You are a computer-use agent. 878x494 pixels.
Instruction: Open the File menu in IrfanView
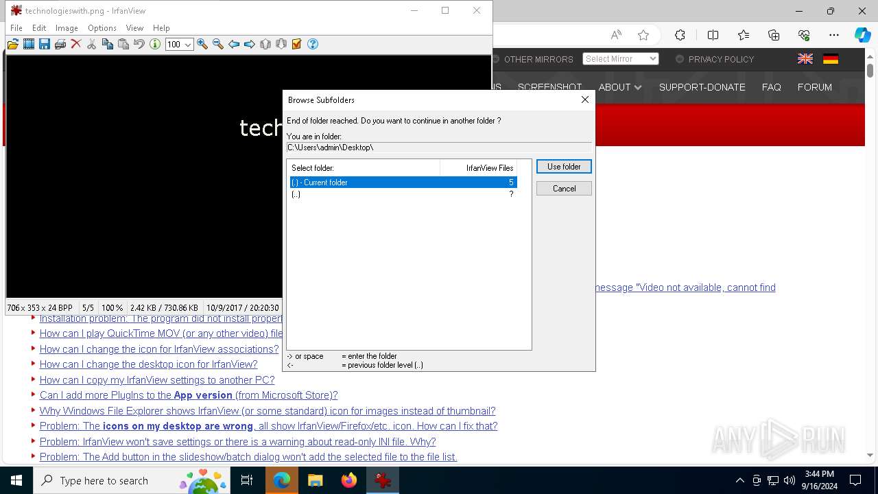(x=16, y=28)
